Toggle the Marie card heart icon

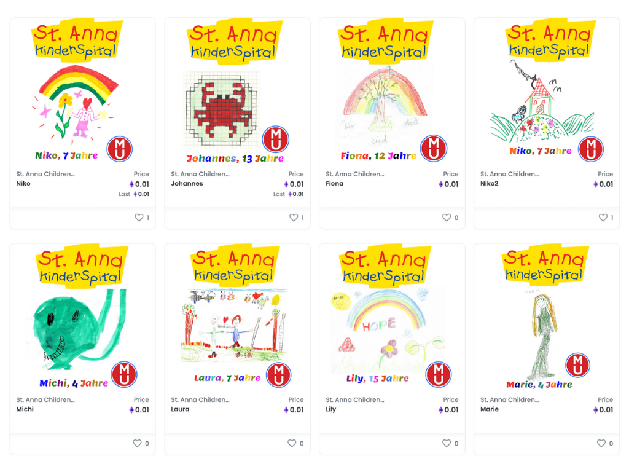click(x=601, y=443)
